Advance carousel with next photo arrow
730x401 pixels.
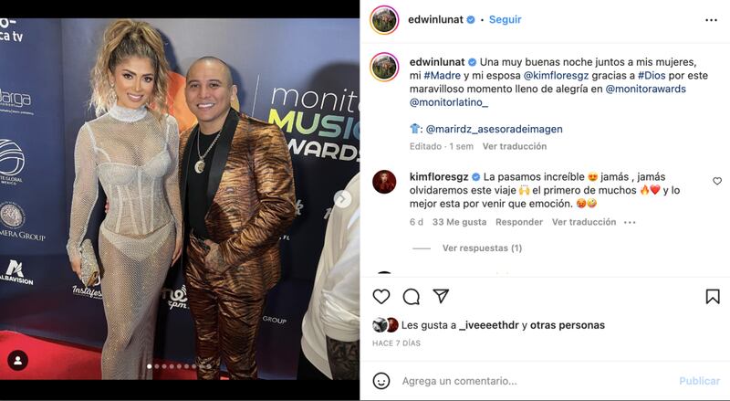click(x=343, y=199)
